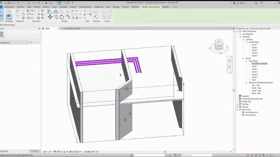Screen dimensions: 280x157
Task: Open the Systems ribbon tab
Action: 46,7
